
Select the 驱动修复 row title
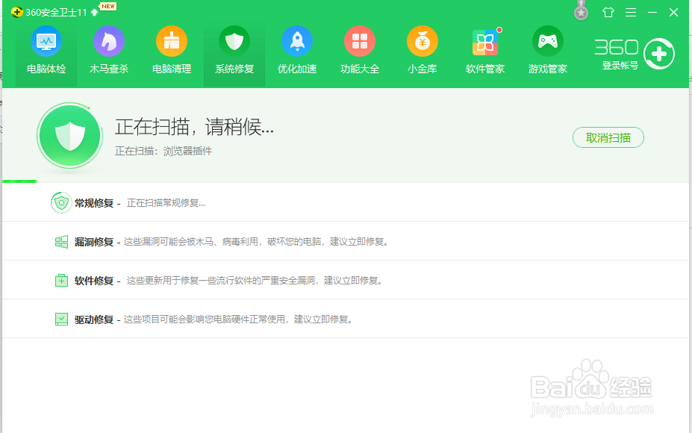94,320
